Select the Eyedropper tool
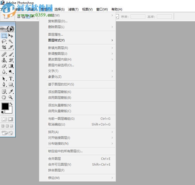 click(11, 91)
